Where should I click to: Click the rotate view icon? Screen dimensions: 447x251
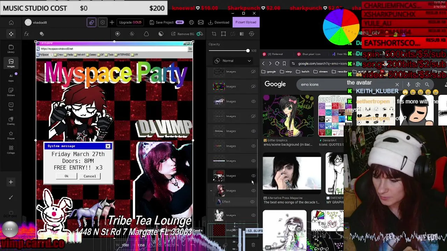tap(251, 34)
